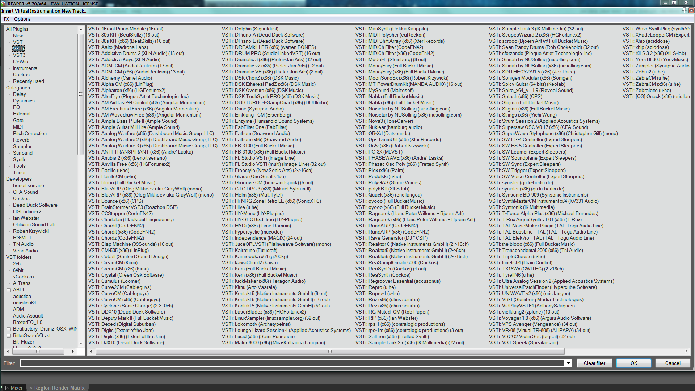The height and width of the screenshot is (391, 695).
Task: Select VSTi: FabFilter One
Action: pos(254,127)
